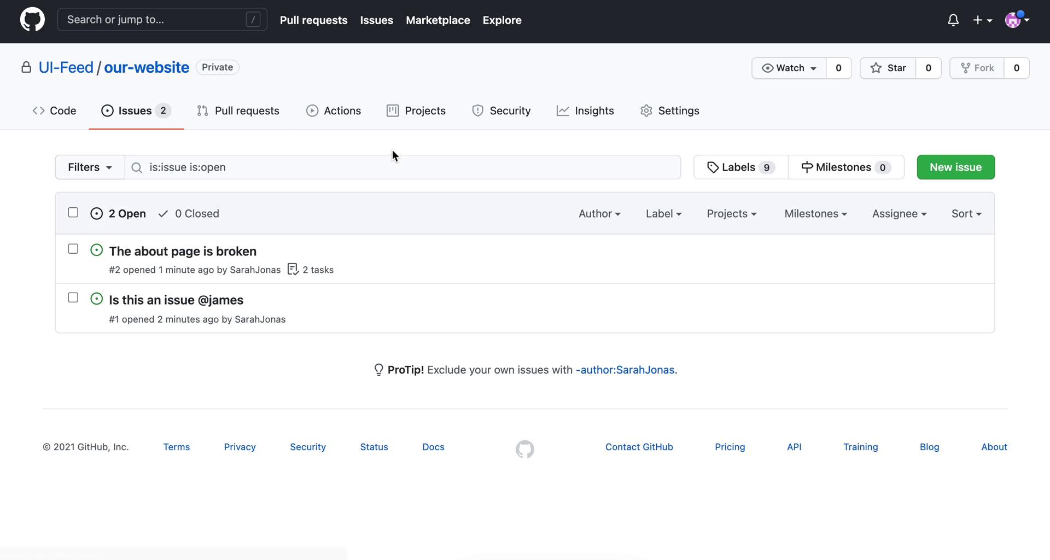Open Explore in the top navigation
The image size is (1050, 560).
pyautogui.click(x=502, y=20)
